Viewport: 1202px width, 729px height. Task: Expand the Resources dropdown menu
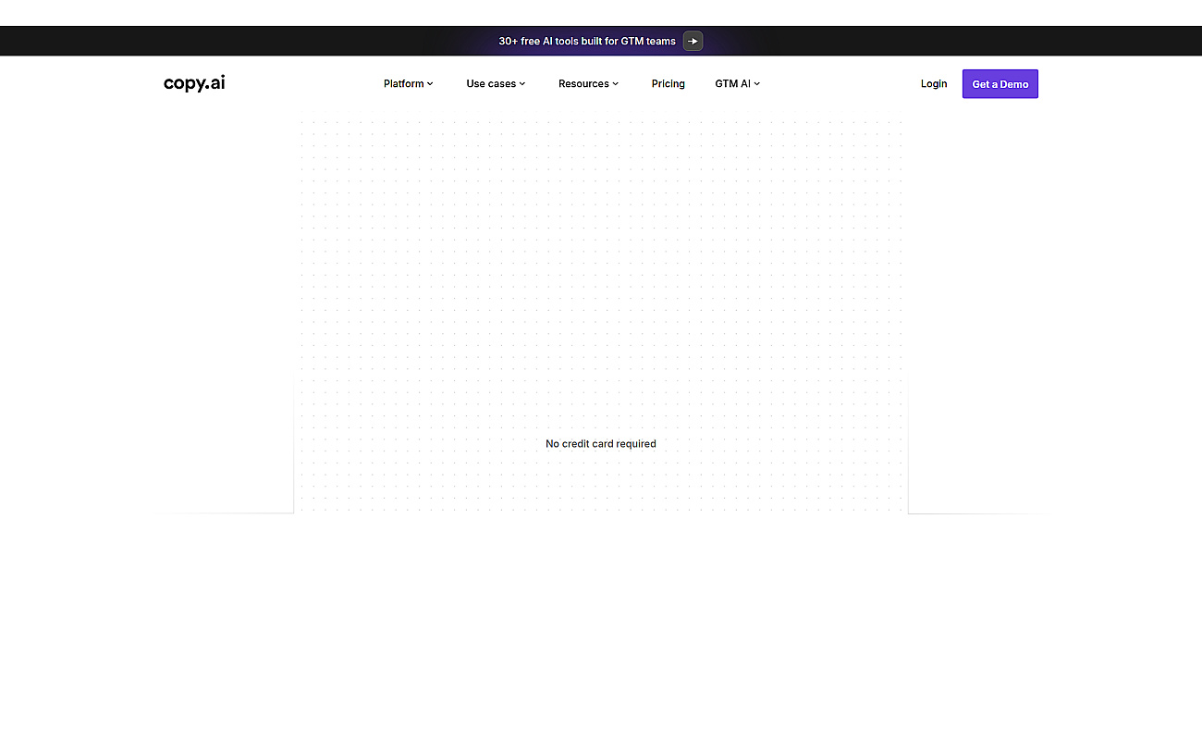click(588, 83)
